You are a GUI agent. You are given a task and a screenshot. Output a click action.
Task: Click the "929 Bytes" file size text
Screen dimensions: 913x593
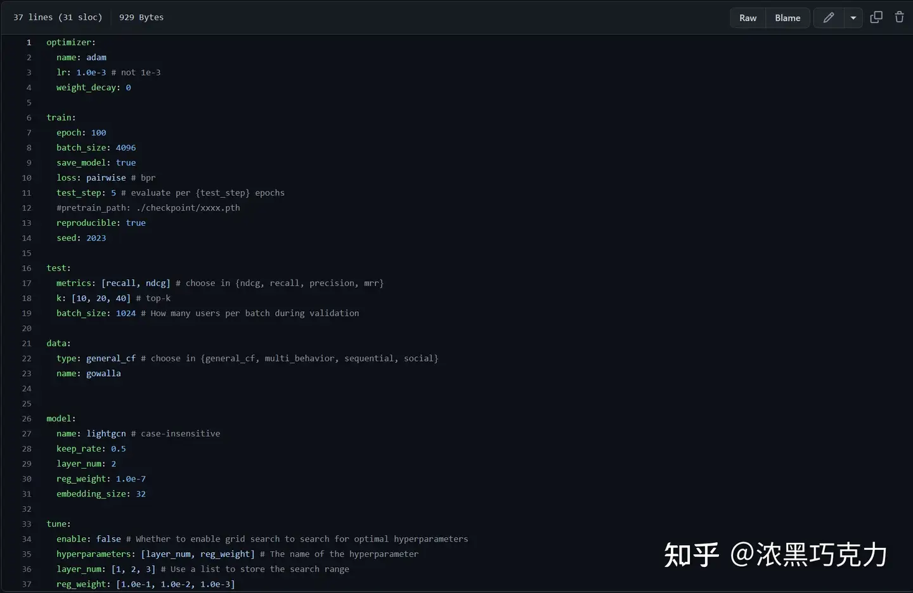[141, 17]
